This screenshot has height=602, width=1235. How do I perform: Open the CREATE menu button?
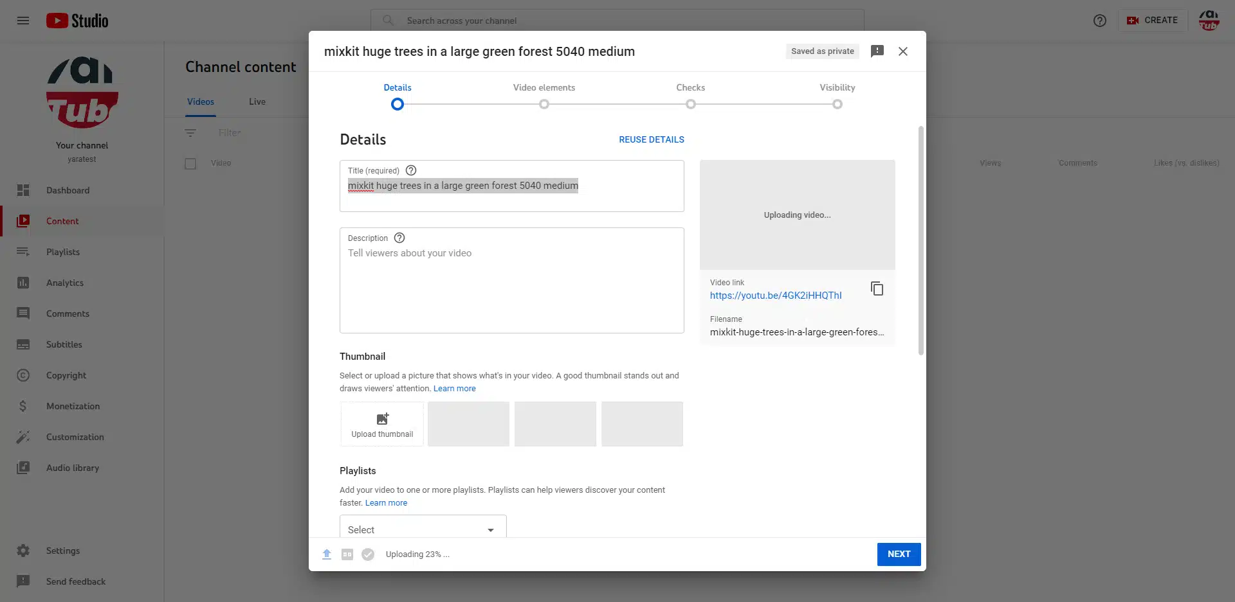(1153, 21)
